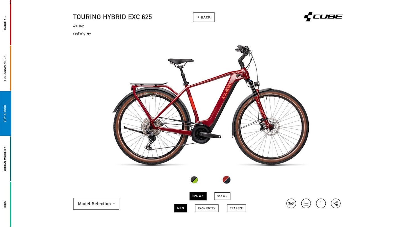405x227 pixels.
Task: Choose the MEN frame type
Action: click(181, 208)
